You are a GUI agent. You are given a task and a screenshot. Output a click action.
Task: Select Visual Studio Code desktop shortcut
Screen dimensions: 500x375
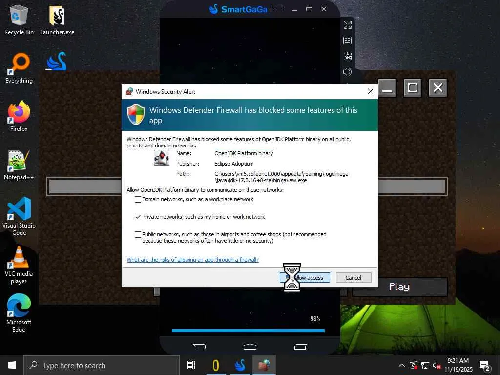19,216
